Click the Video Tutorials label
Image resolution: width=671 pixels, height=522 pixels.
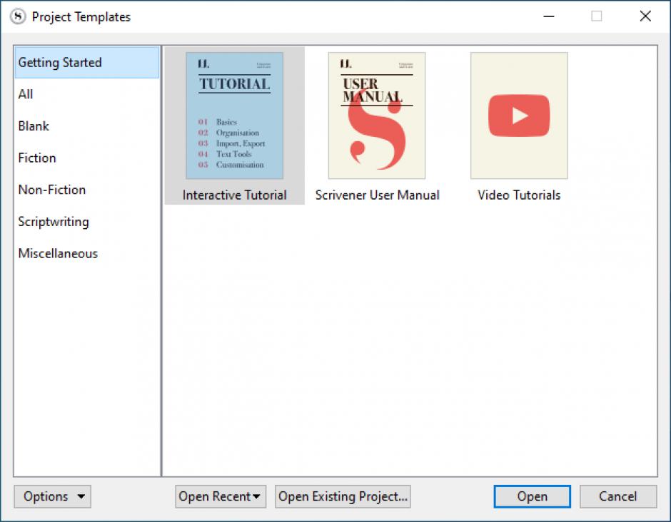point(519,195)
